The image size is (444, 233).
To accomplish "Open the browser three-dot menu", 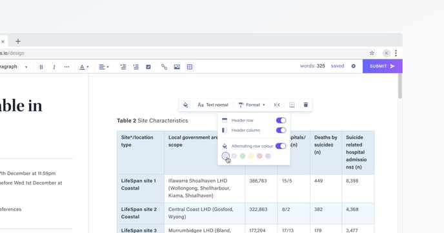I will tap(396, 53).
